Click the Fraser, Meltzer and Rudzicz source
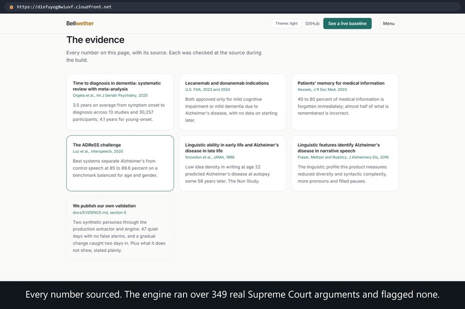Viewport: 465px width, 309px height. pyautogui.click(x=343, y=157)
